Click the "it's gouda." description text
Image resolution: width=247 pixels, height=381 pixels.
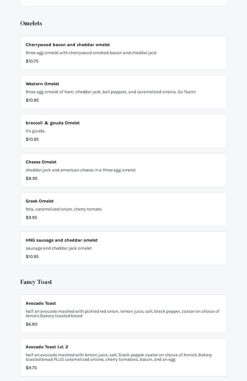(x=36, y=131)
